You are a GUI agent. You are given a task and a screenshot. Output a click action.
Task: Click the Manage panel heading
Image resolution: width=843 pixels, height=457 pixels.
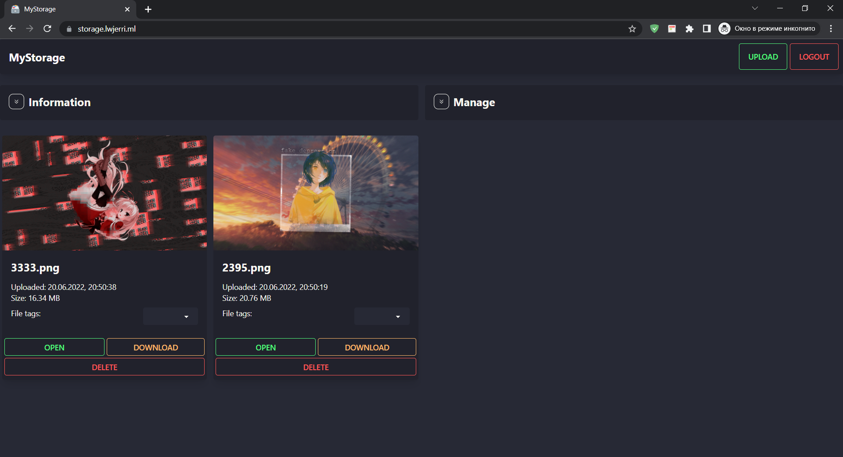coord(474,103)
